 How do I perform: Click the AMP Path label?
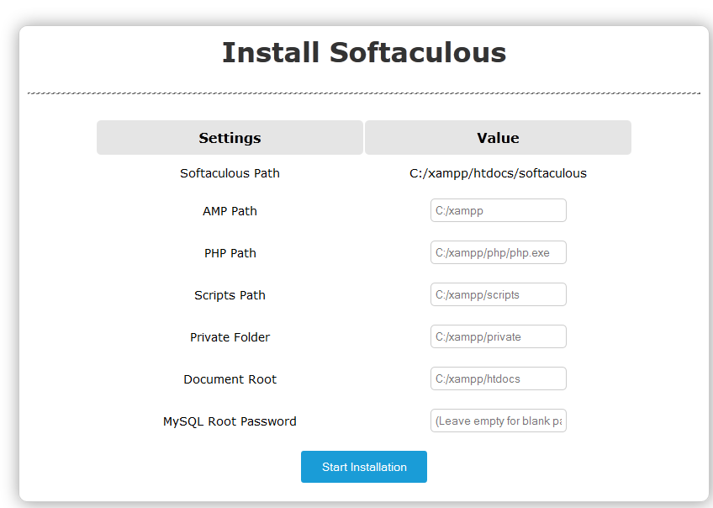230,211
